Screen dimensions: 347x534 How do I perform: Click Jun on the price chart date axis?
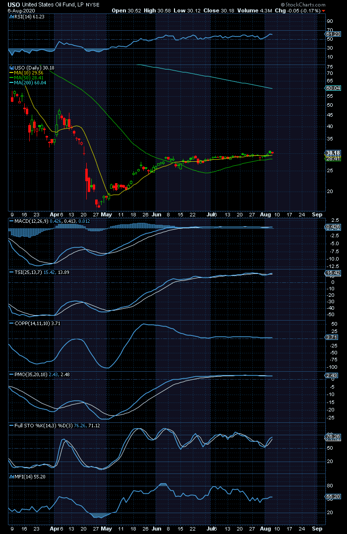157,214
